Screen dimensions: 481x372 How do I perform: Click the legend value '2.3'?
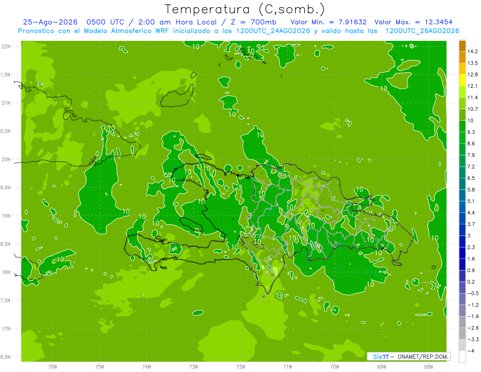(471, 247)
